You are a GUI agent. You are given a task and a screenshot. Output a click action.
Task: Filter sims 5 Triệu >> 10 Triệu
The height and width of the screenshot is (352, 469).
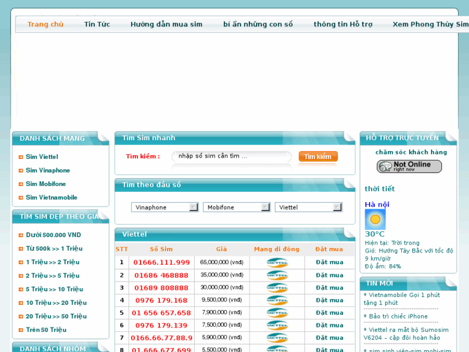(x=54, y=289)
